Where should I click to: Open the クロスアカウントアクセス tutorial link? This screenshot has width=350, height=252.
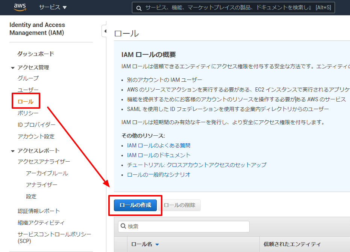click(x=197, y=165)
